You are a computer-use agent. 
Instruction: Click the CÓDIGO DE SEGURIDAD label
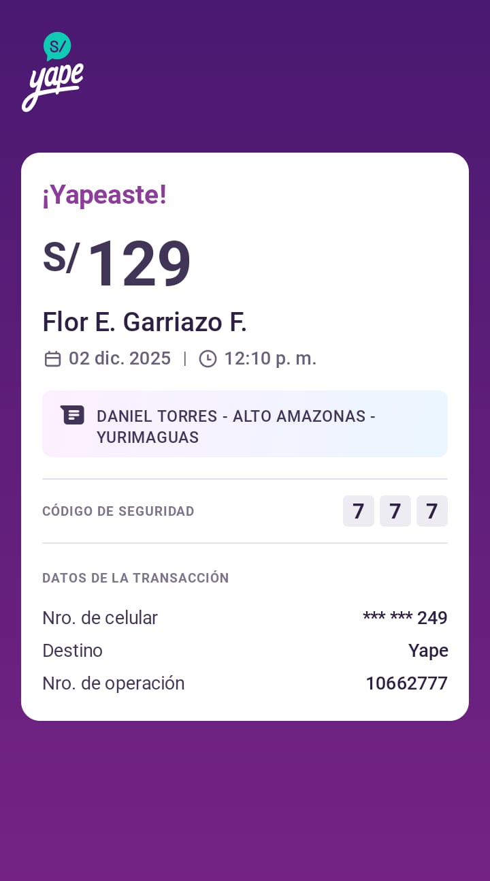point(118,511)
